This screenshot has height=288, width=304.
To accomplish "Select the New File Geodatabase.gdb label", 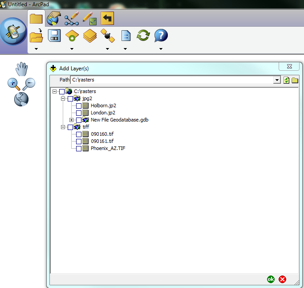I will 119,120.
